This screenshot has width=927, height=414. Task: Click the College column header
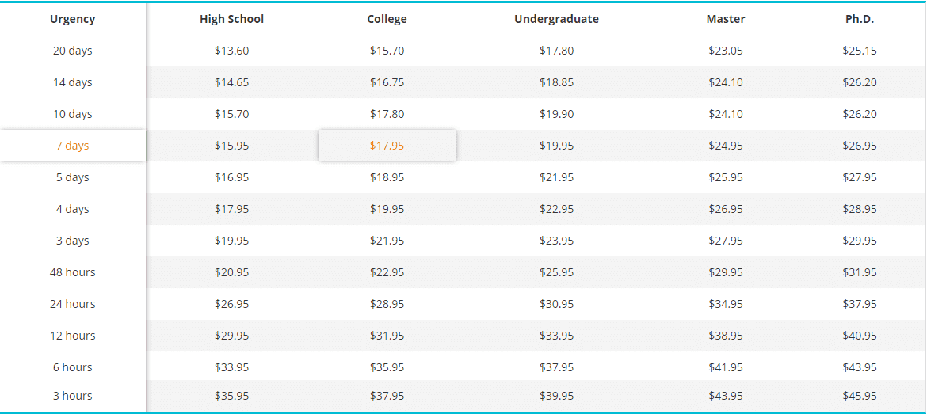click(x=387, y=19)
